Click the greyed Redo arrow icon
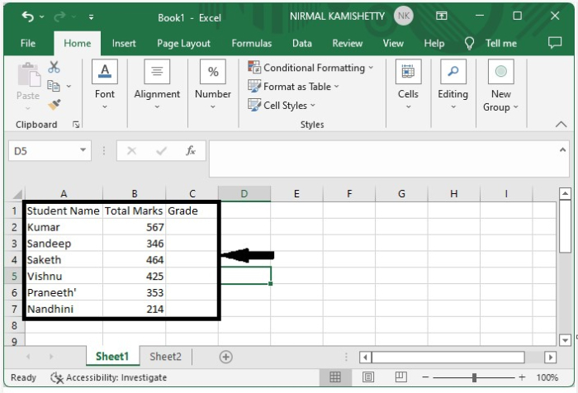The image size is (578, 393). (x=59, y=17)
